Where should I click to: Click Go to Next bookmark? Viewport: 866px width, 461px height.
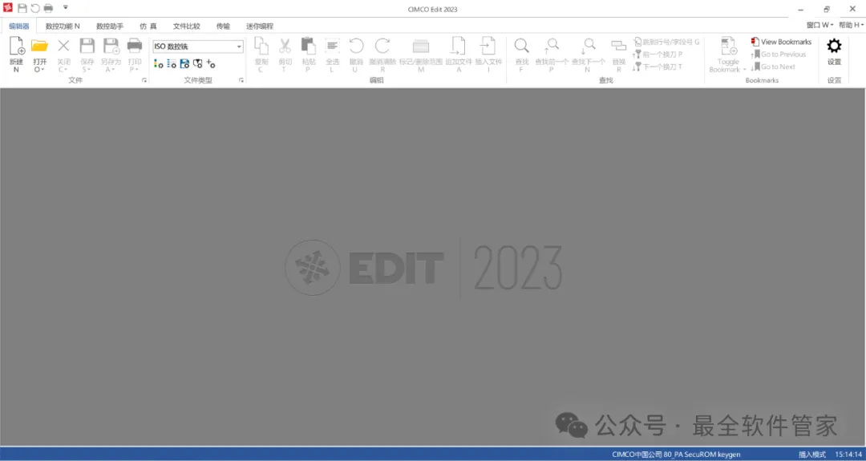tap(773, 67)
